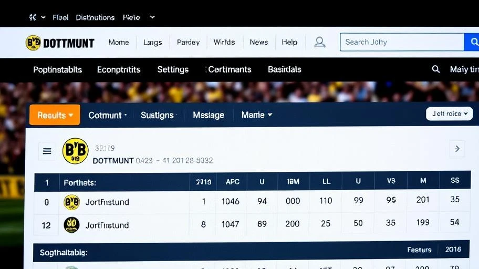Open the Marrie dropdown menu
479x269 pixels.
[x=256, y=115]
